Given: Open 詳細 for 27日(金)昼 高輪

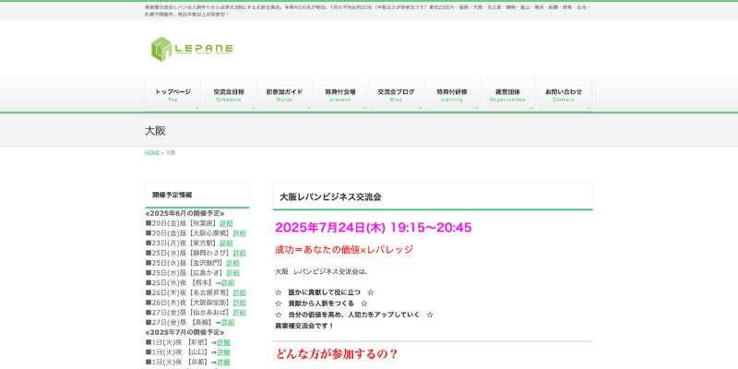Looking at the screenshot, I should point(228,322).
